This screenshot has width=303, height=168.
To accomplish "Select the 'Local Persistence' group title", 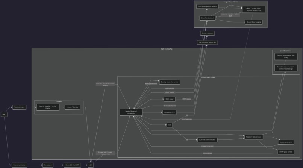I will pos(286,51).
